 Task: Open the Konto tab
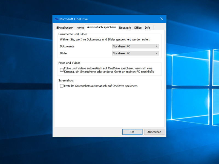click(80, 28)
